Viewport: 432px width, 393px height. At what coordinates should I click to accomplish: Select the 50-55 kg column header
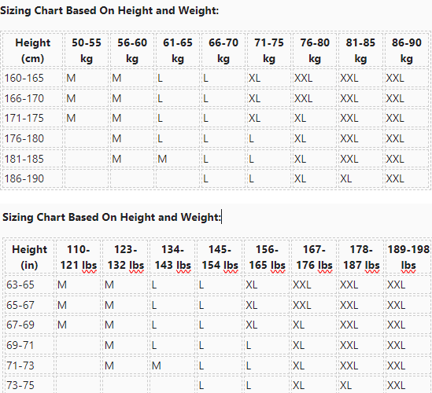point(87,50)
